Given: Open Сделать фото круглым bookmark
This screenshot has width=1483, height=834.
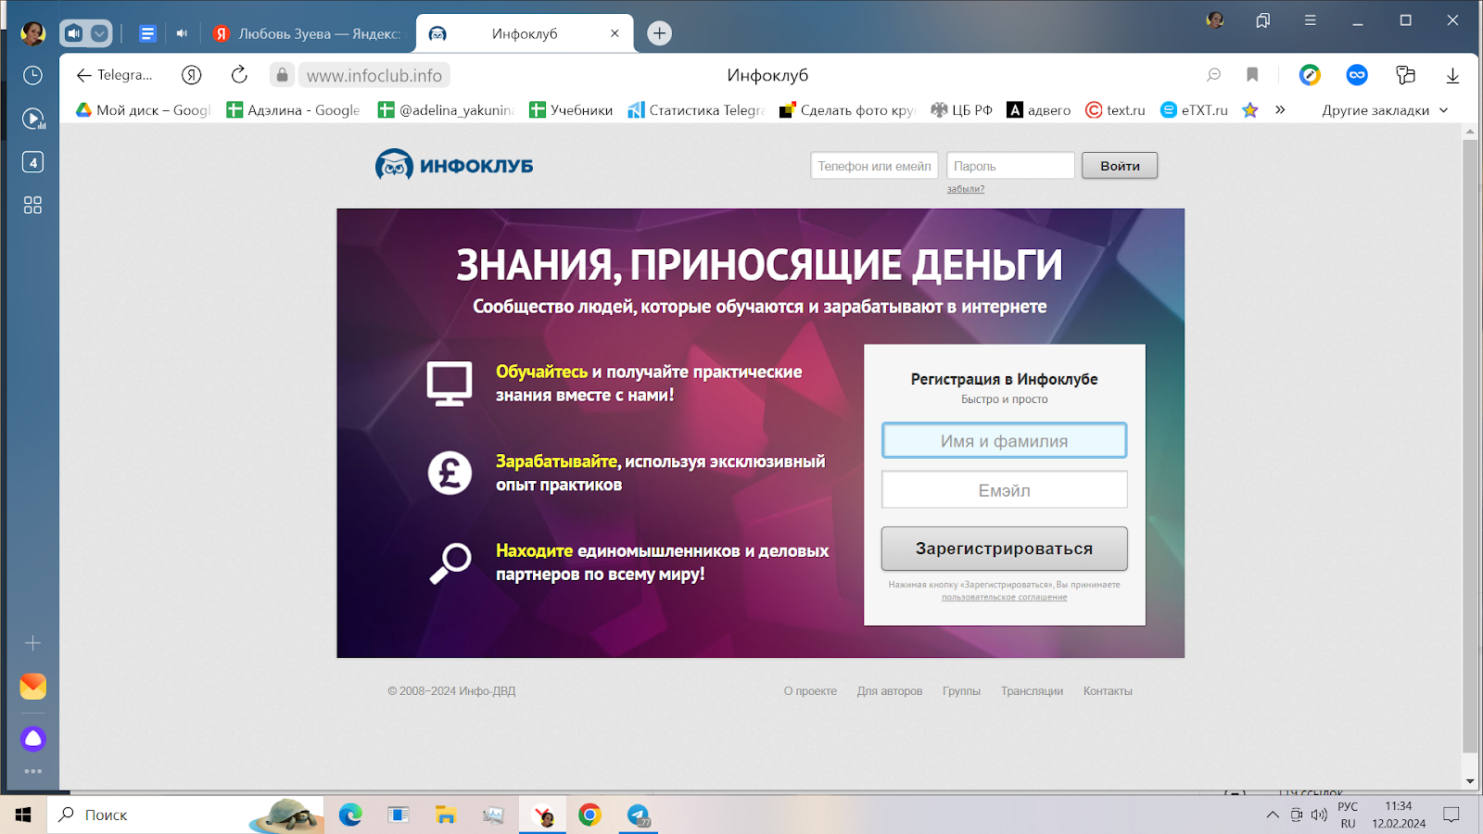Looking at the screenshot, I should [x=847, y=110].
